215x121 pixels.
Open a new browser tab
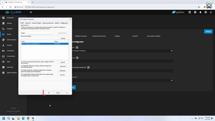click(x=33, y=2)
